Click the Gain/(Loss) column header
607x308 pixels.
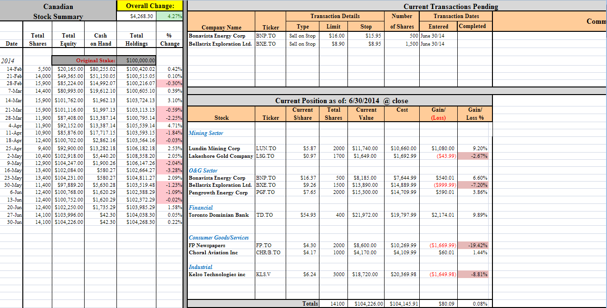pyautogui.click(x=438, y=114)
